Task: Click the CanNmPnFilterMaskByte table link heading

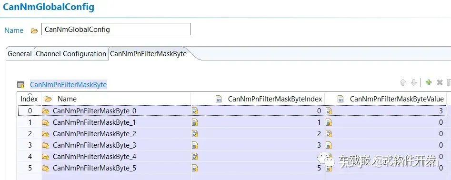Action: 68,85
